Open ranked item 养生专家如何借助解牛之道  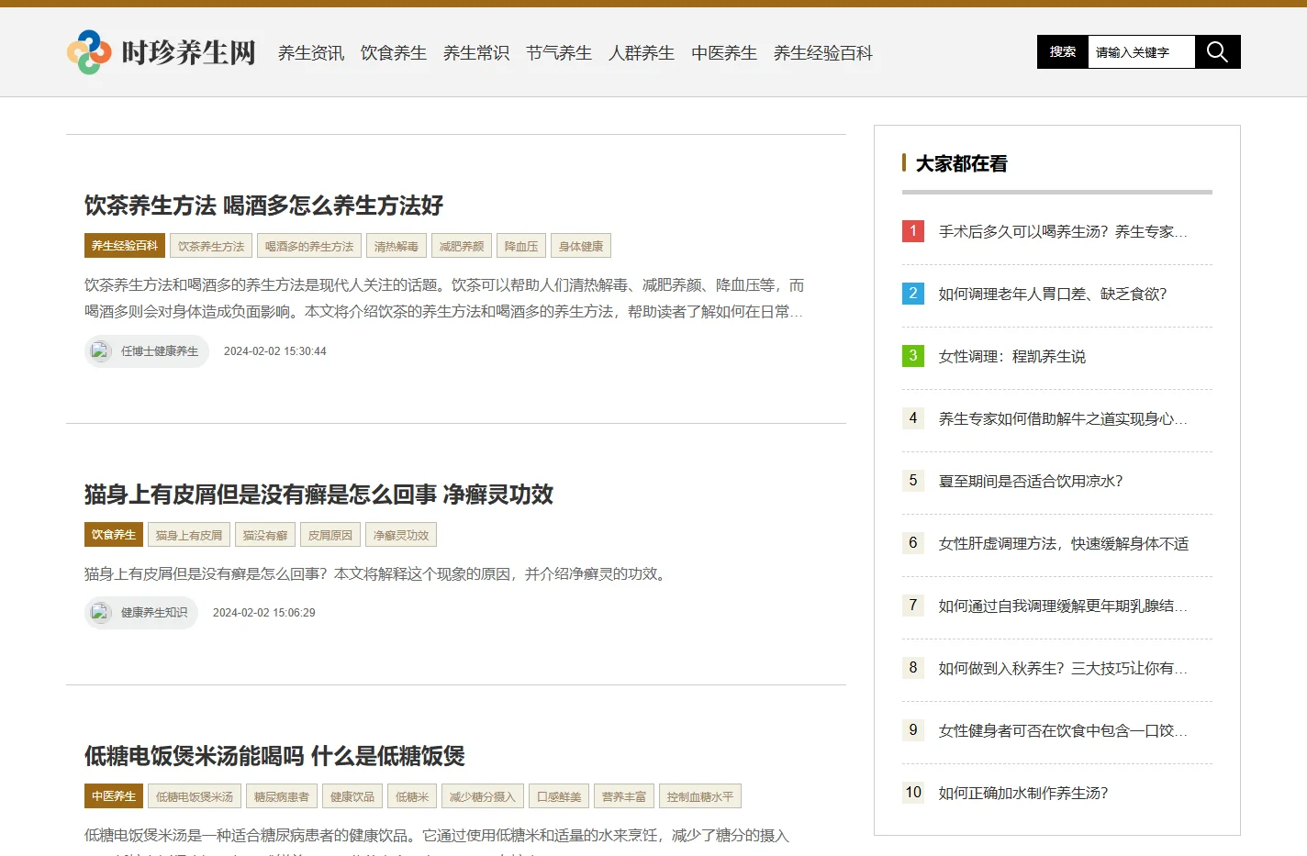pos(1063,419)
